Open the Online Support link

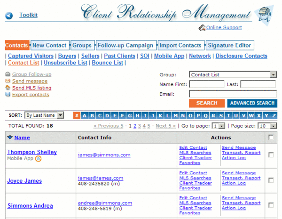(224, 28)
